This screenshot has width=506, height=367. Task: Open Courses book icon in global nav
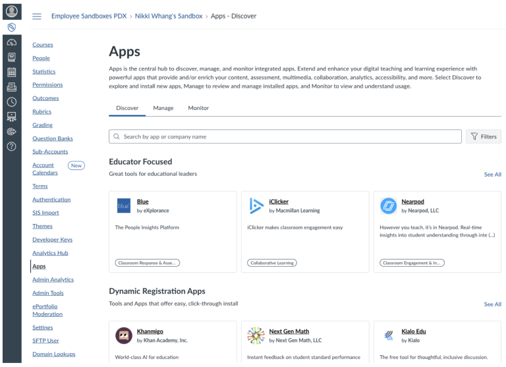(x=12, y=57)
